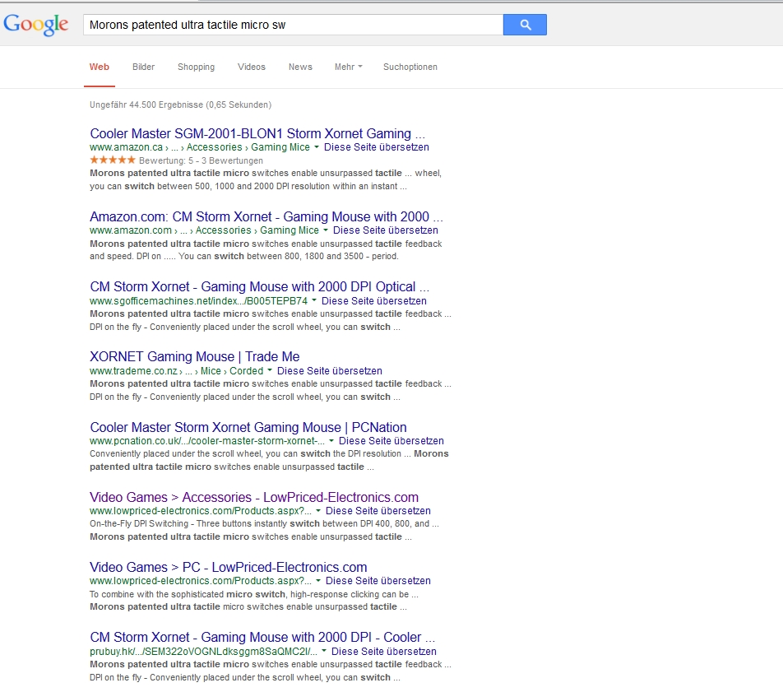Image resolution: width=783 pixels, height=692 pixels.
Task: Click 'Ungefähr 44.500 Ergebnisse' result count text
Action: [x=180, y=104]
